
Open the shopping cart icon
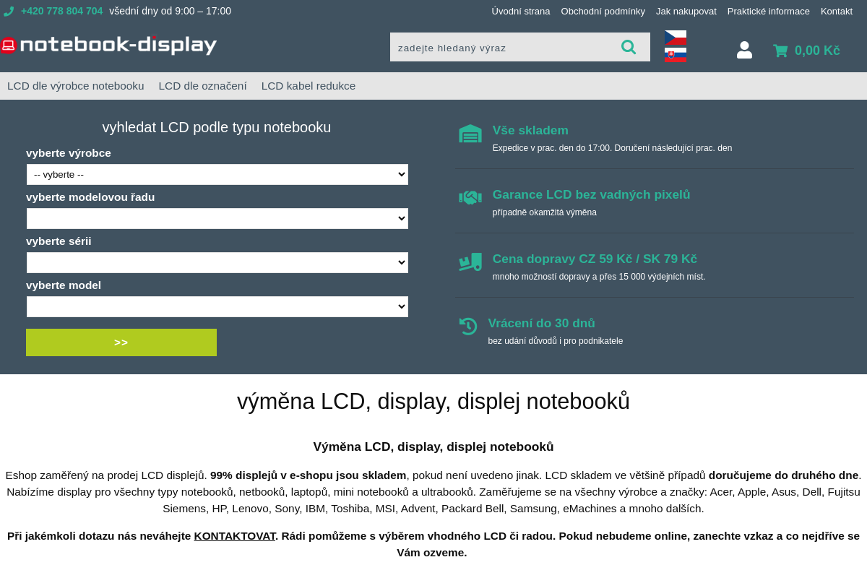[x=781, y=51]
